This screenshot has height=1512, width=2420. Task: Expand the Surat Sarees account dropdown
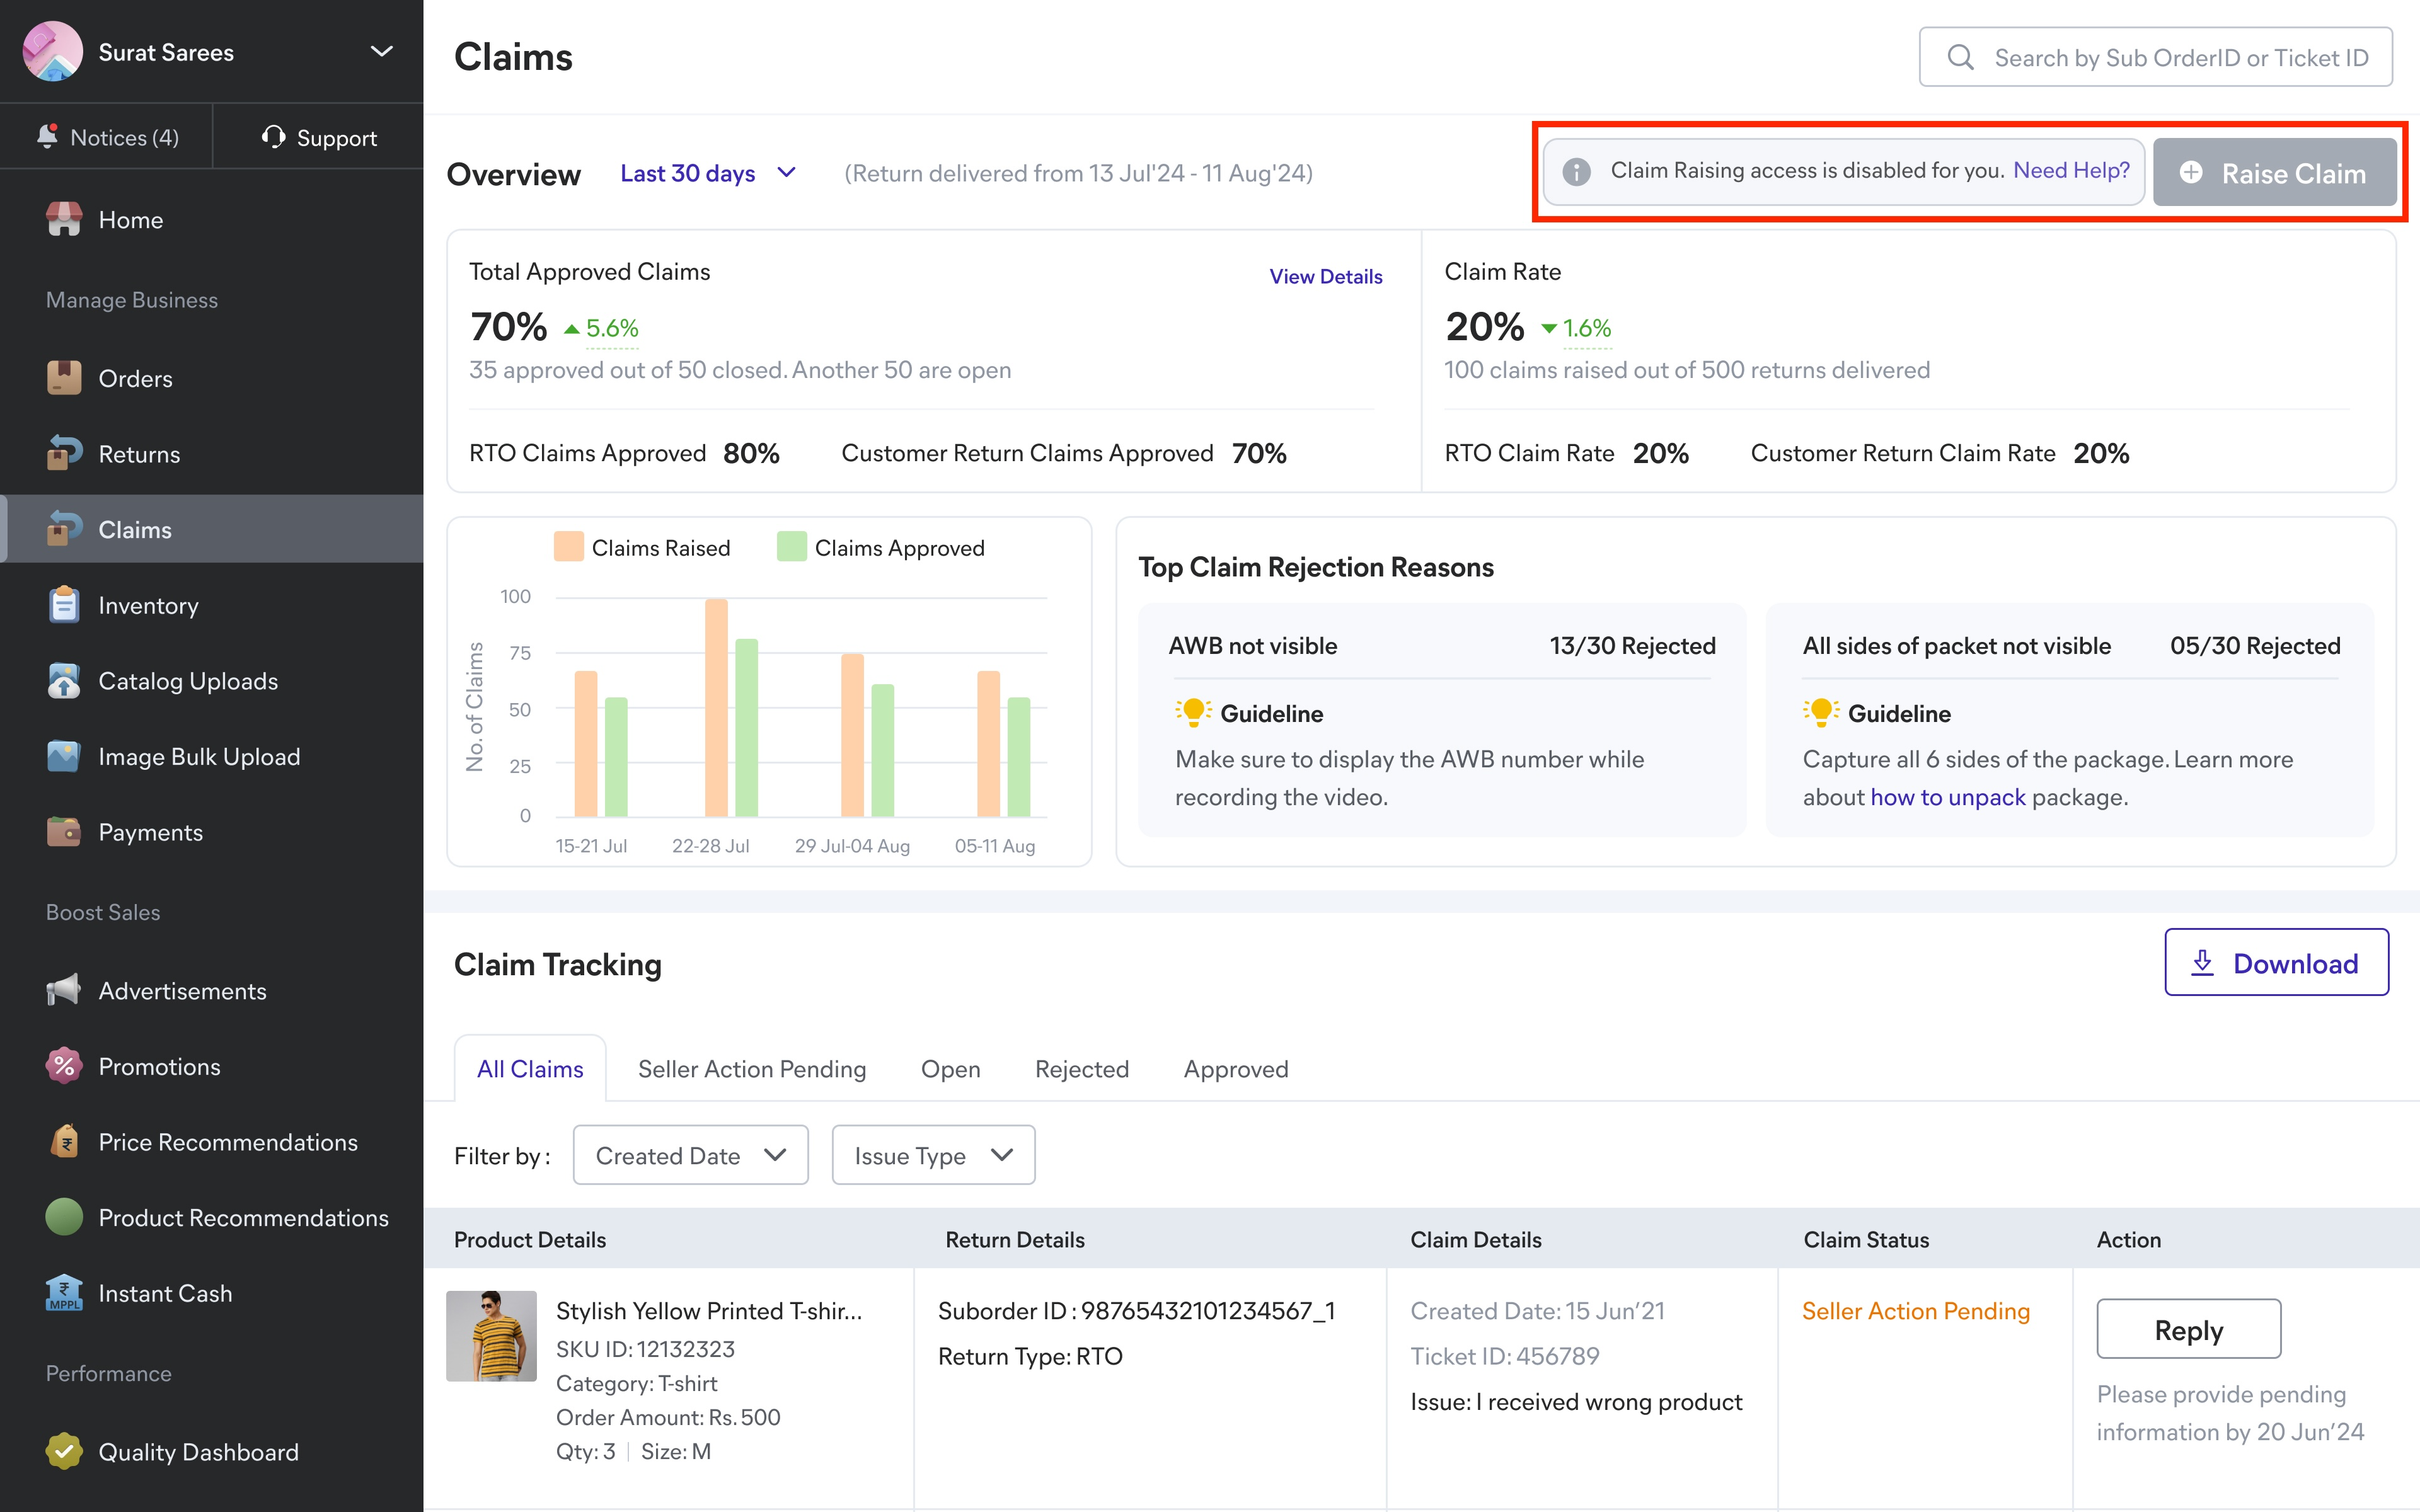pos(381,52)
